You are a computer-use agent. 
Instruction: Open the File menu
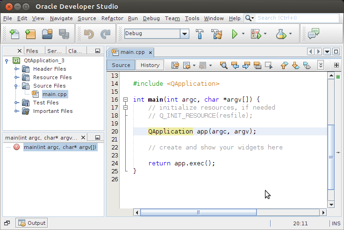(7, 18)
